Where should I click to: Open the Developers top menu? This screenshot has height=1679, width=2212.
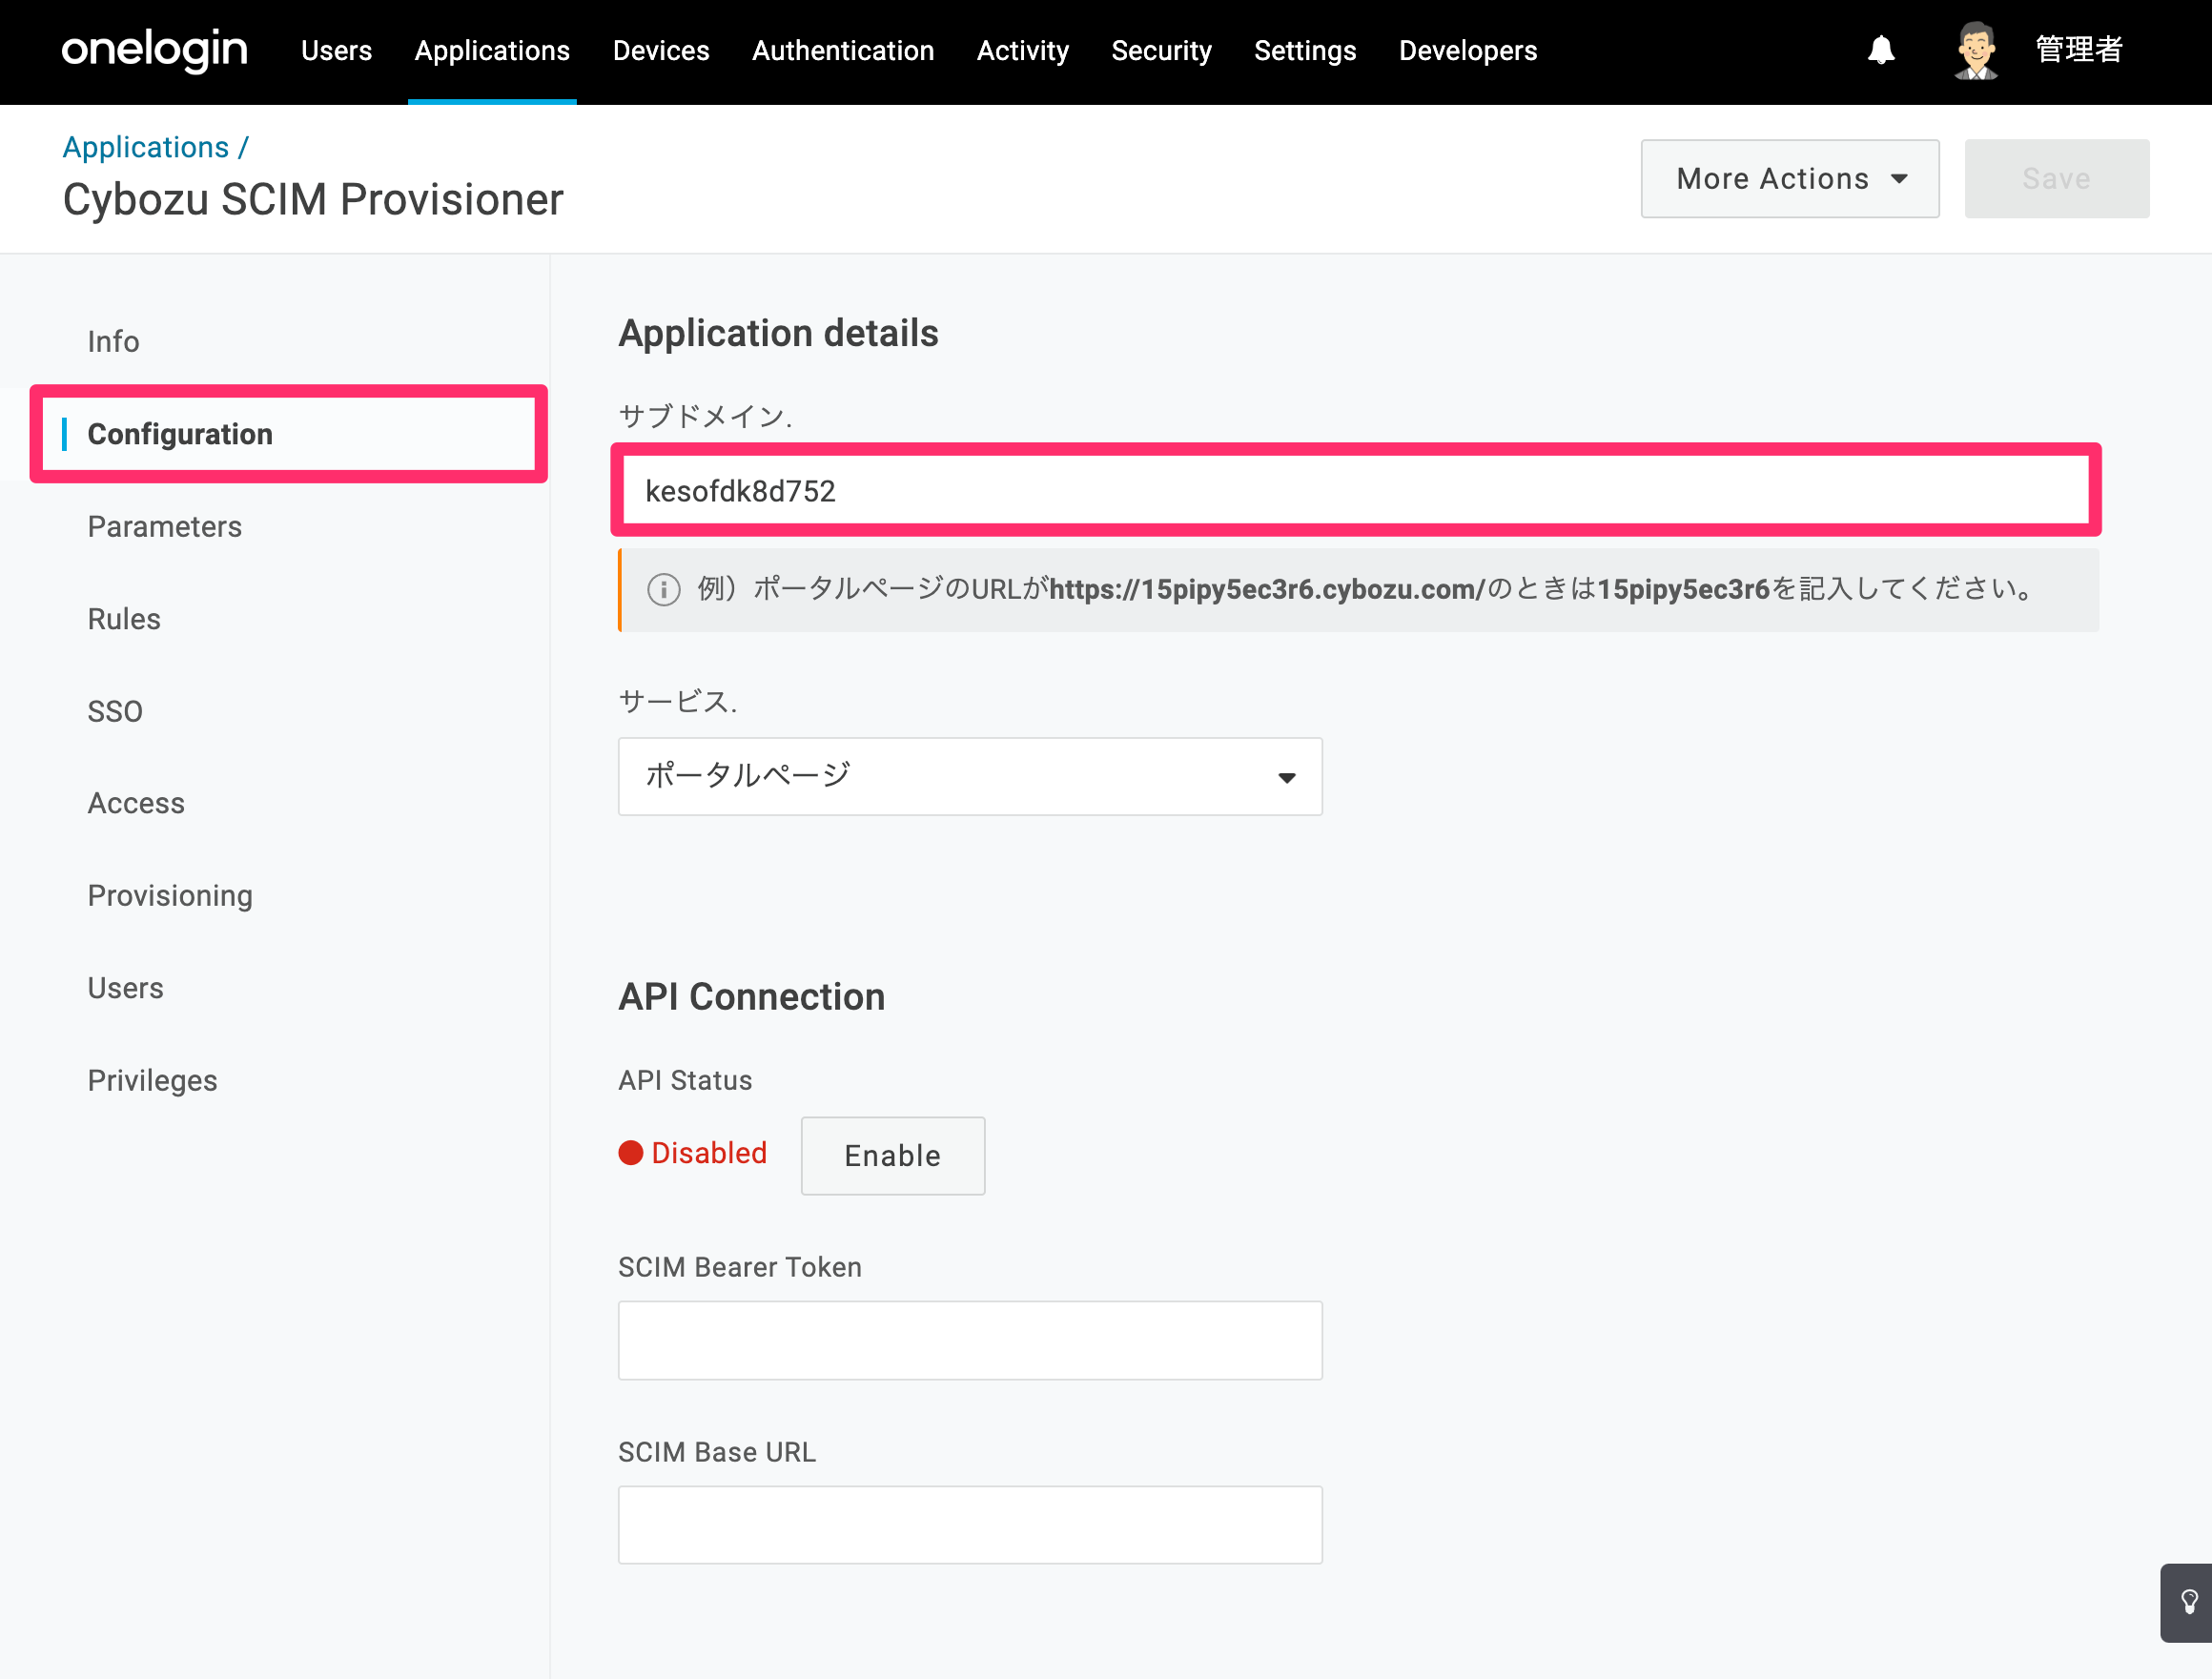pos(1468,50)
